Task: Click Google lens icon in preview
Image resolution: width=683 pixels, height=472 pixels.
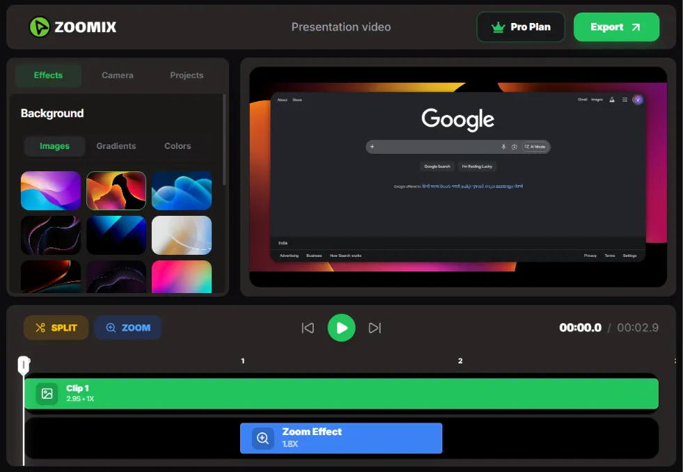Action: 515,147
